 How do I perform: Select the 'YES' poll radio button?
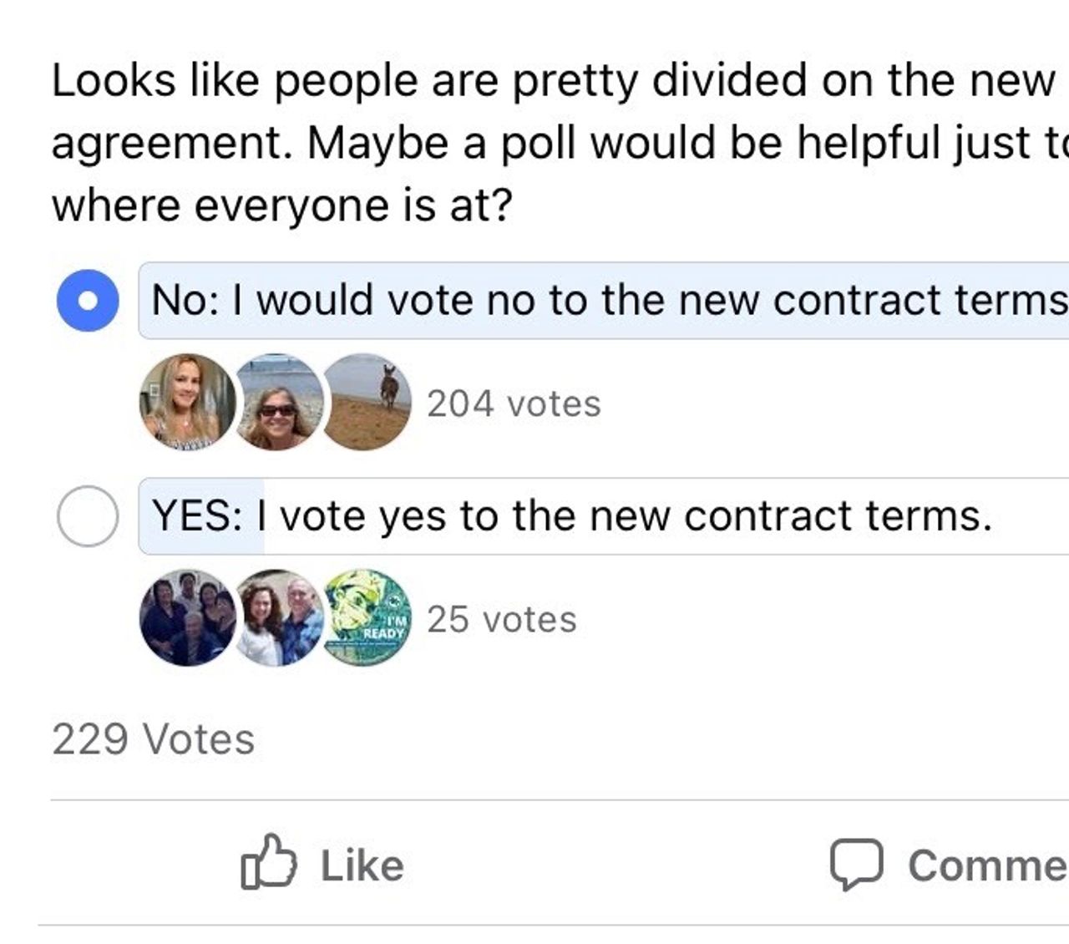pyautogui.click(x=87, y=516)
